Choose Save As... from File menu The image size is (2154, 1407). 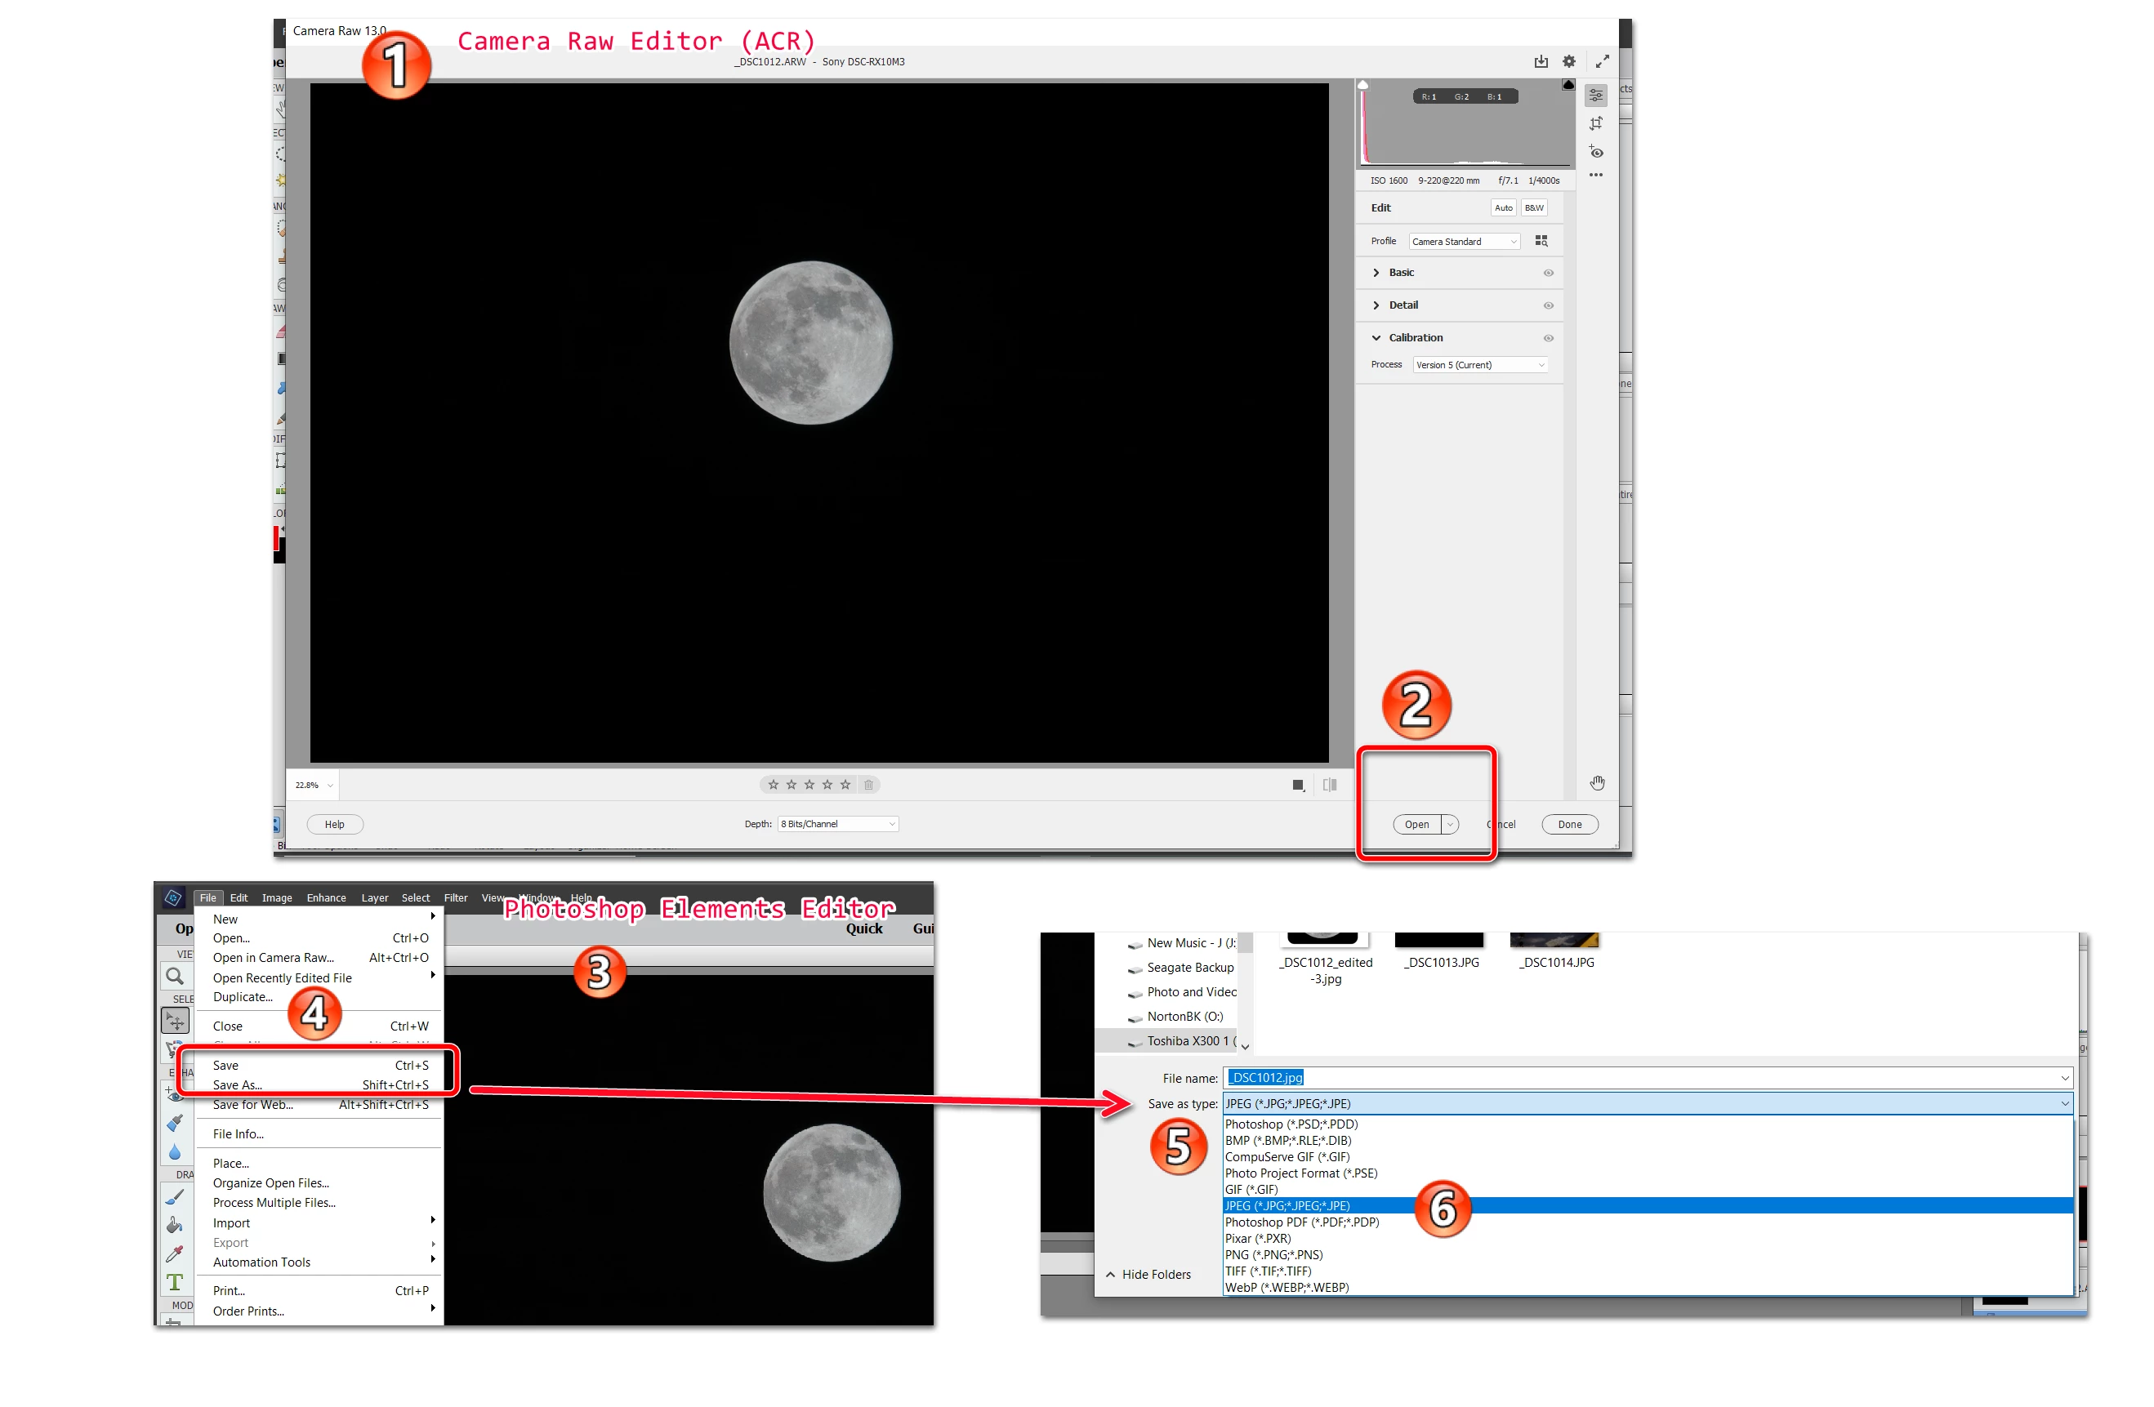coord(237,1084)
